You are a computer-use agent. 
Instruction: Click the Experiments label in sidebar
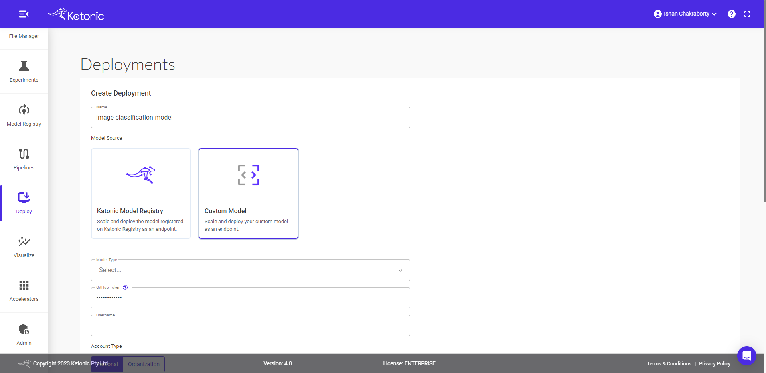(x=24, y=80)
